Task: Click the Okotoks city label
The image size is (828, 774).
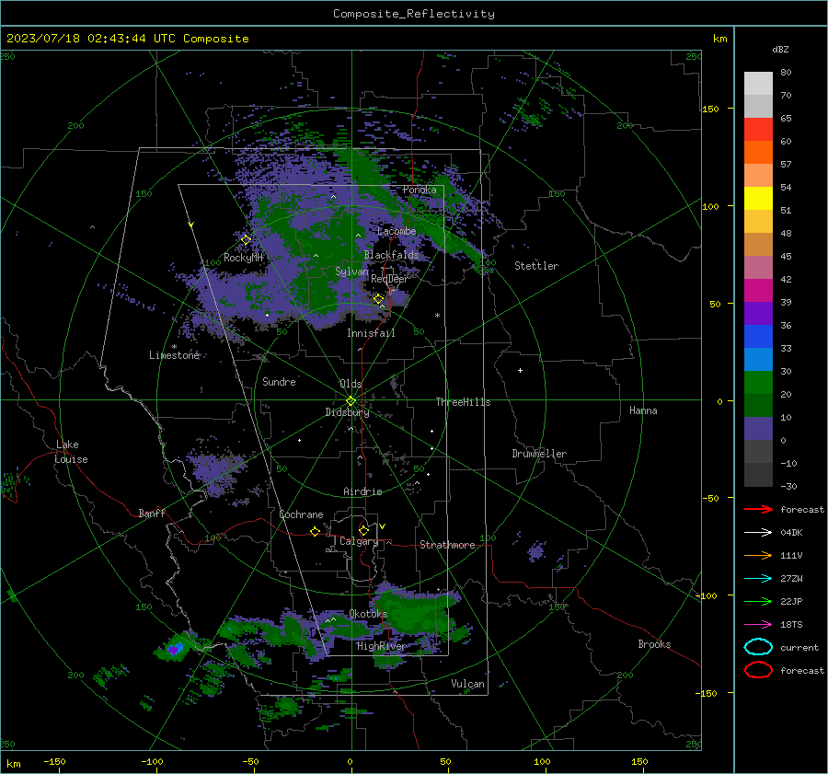Action: tap(368, 614)
